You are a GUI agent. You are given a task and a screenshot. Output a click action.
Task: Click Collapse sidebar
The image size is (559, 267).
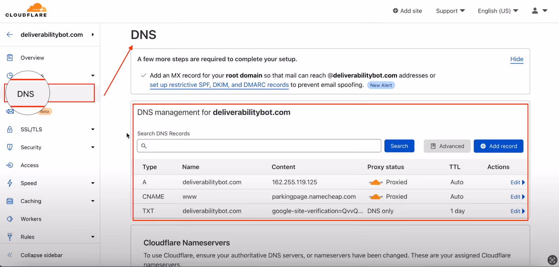click(42, 255)
